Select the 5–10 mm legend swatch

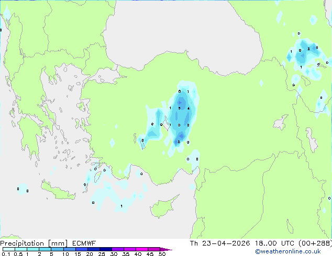click(58, 249)
